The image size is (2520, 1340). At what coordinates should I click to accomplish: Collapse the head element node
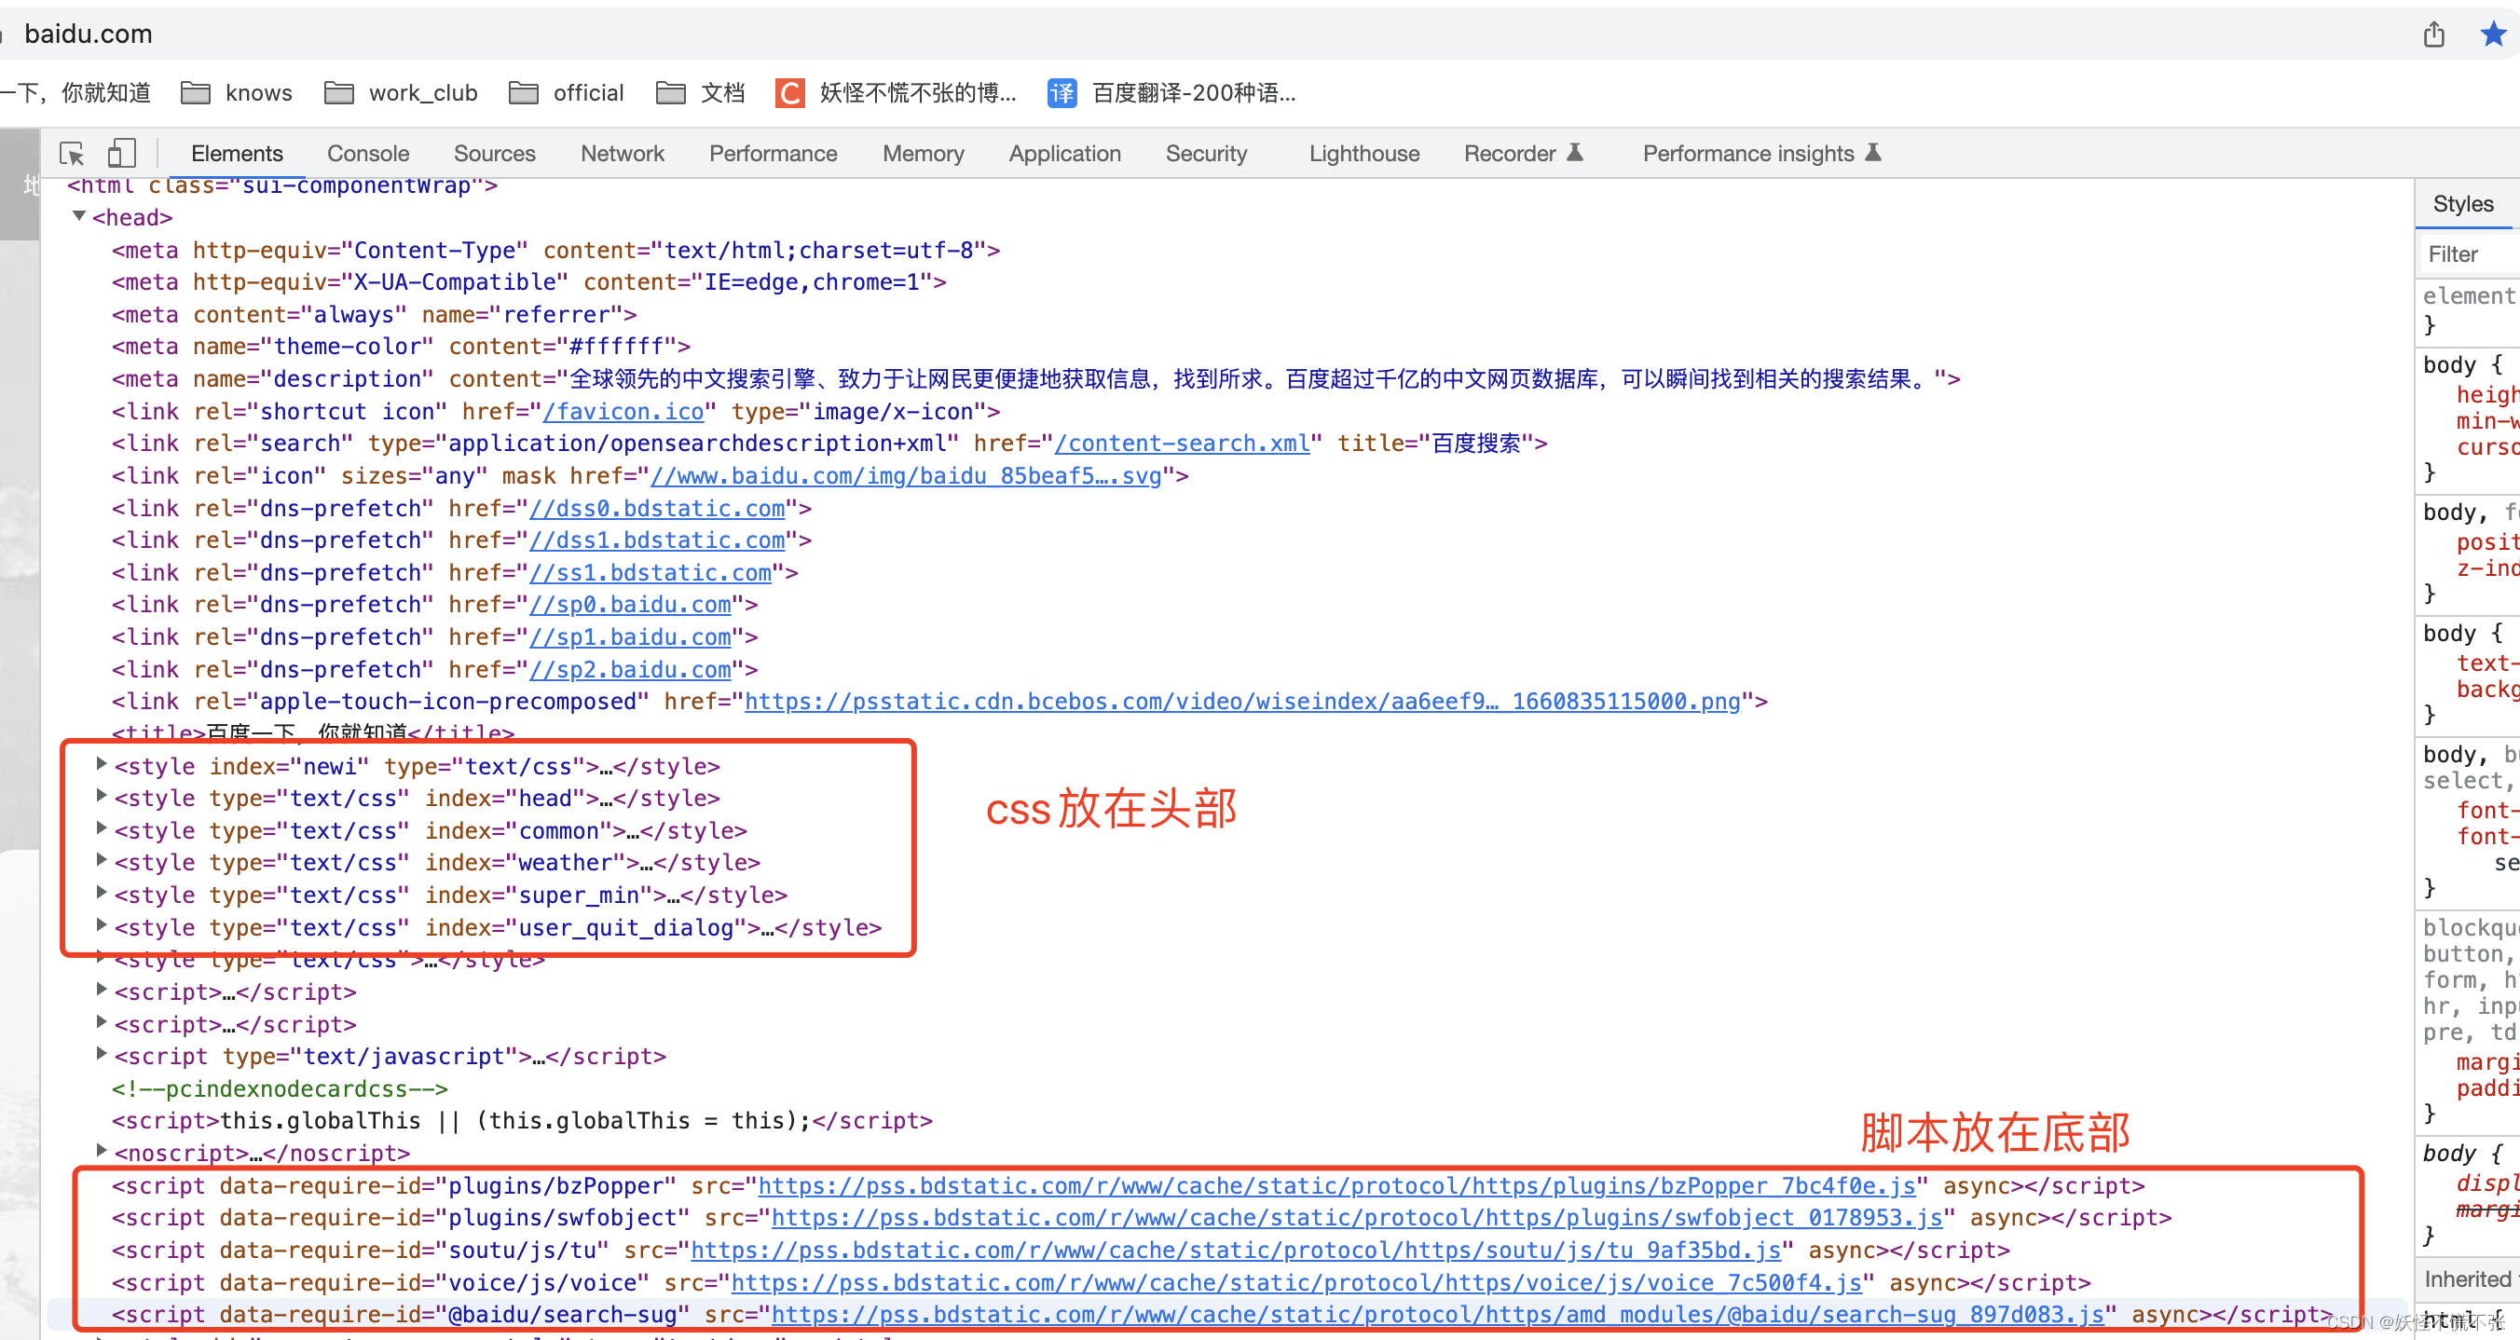pyautogui.click(x=79, y=216)
